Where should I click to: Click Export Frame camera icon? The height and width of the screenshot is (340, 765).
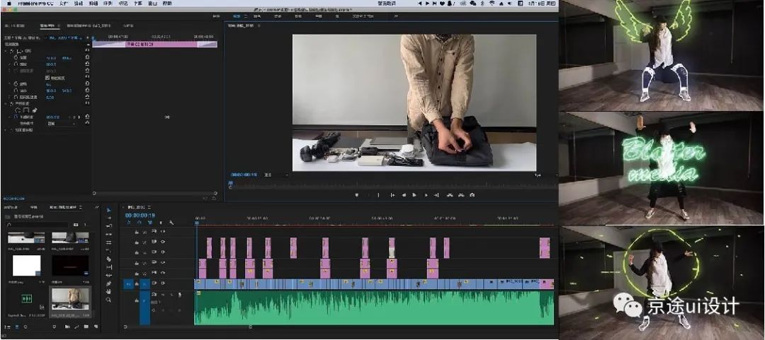(472, 195)
